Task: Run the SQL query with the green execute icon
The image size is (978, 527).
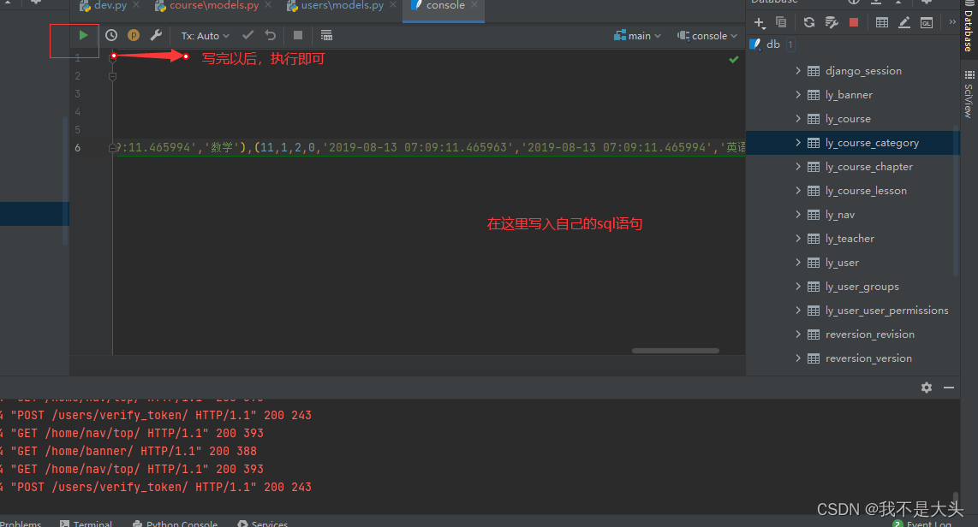Action: pyautogui.click(x=81, y=35)
